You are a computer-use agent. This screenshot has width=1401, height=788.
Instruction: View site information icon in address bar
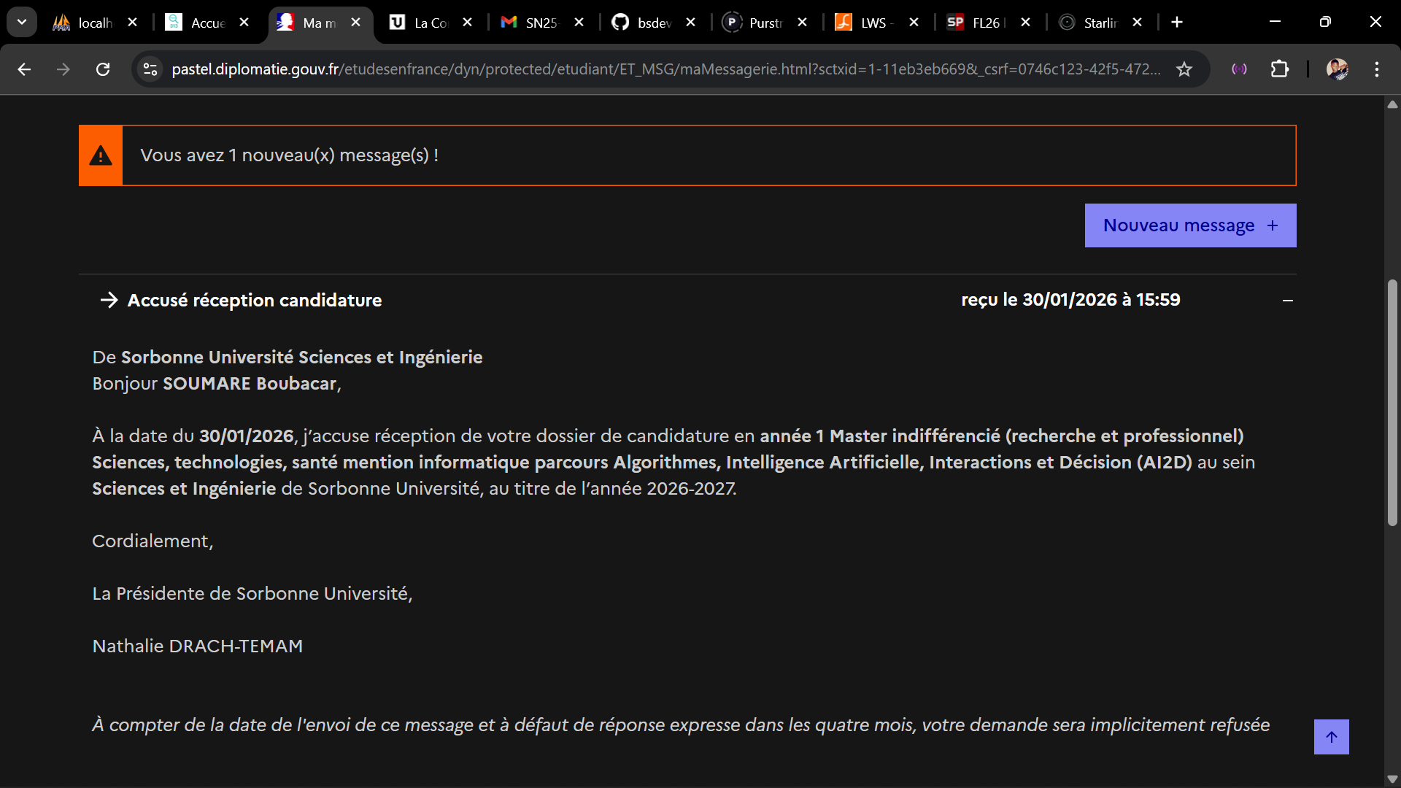pyautogui.click(x=150, y=69)
